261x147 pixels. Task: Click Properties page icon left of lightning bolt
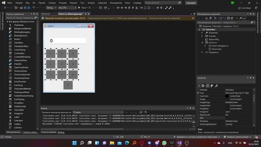(208, 86)
